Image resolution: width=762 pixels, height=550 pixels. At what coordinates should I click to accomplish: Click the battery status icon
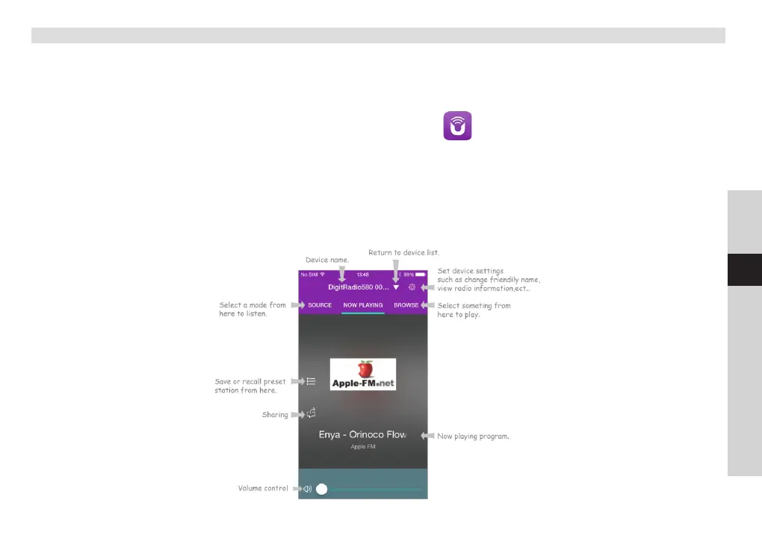421,275
